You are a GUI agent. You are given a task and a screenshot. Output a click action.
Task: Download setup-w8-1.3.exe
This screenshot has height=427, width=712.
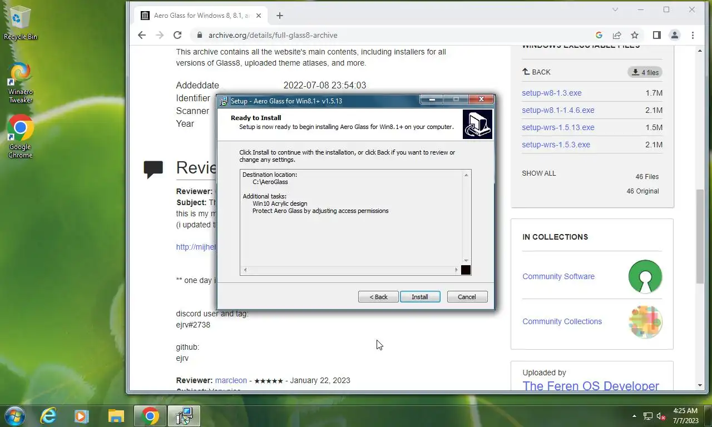(552, 93)
